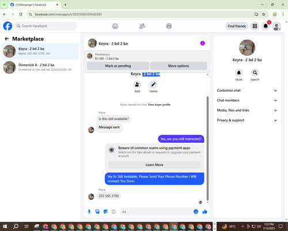288x231 pixels.
Task: Show hidden system tray icons
Action: 242,226
